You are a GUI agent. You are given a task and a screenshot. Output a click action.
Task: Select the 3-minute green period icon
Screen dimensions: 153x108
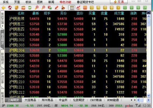tap(131, 8)
